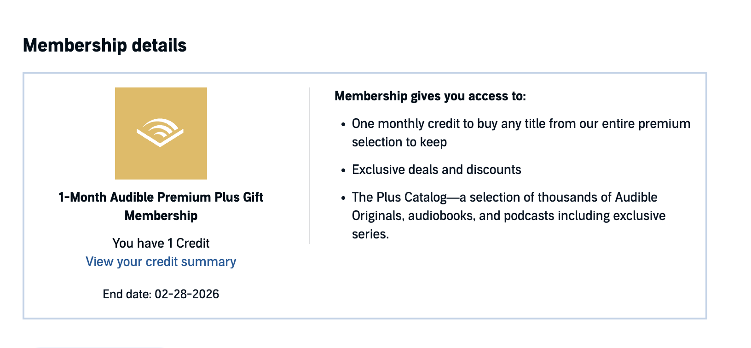Click the words The Plus Catalog

[399, 197]
